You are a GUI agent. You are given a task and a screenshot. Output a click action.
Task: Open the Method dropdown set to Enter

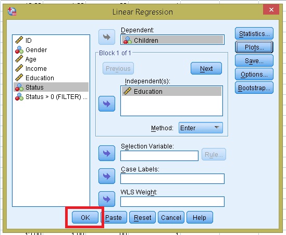tap(201, 128)
